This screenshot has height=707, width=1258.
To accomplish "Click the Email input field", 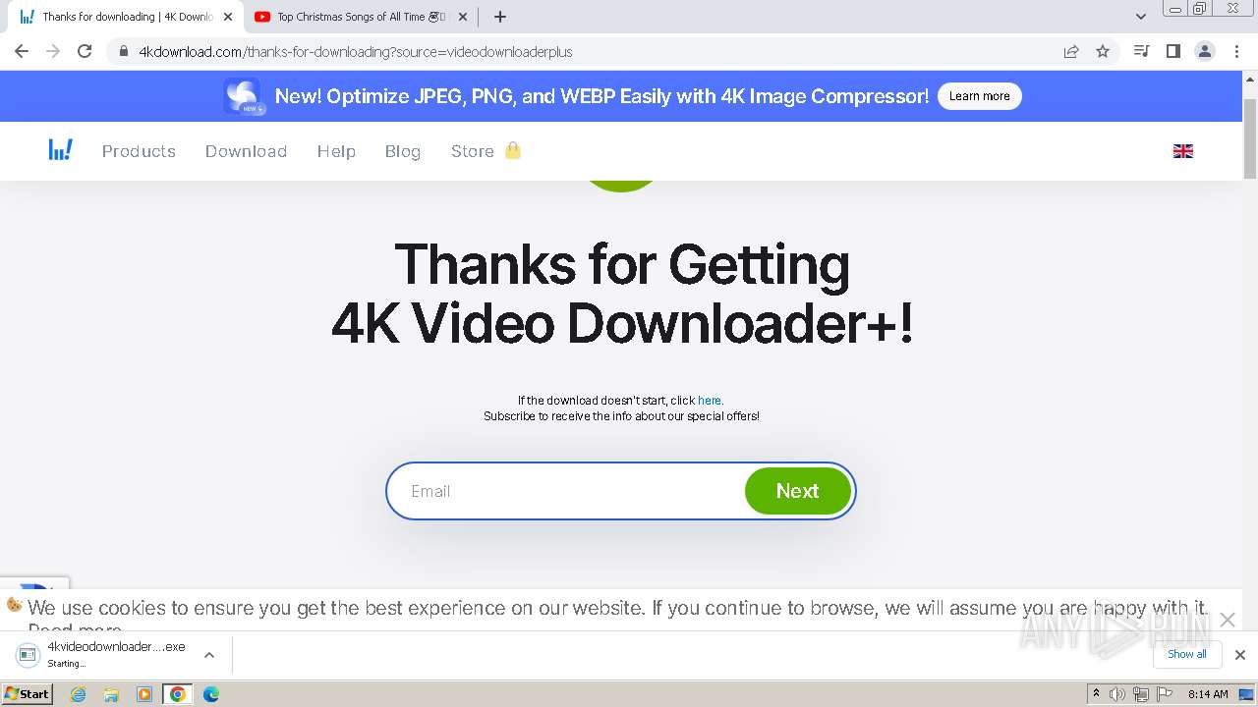I will pos(568,491).
